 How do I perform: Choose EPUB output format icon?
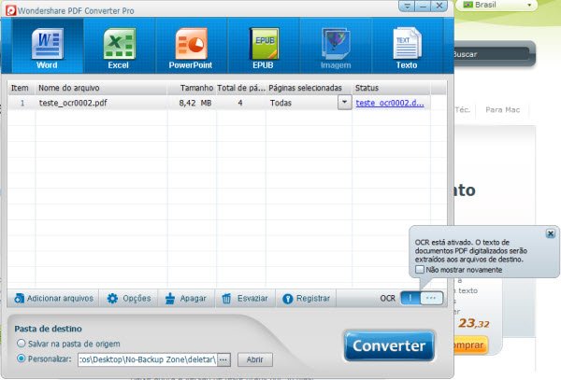pos(264,47)
